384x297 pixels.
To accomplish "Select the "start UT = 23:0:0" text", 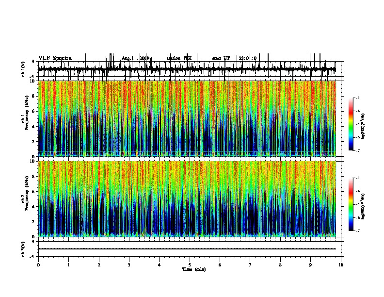I will tap(234, 58).
